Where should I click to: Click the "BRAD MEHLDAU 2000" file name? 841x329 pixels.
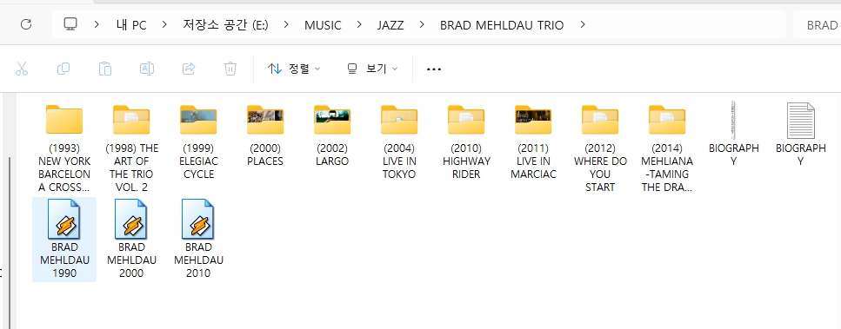(131, 260)
